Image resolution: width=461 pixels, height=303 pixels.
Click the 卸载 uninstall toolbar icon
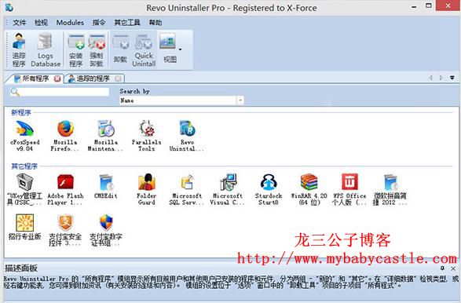point(120,49)
